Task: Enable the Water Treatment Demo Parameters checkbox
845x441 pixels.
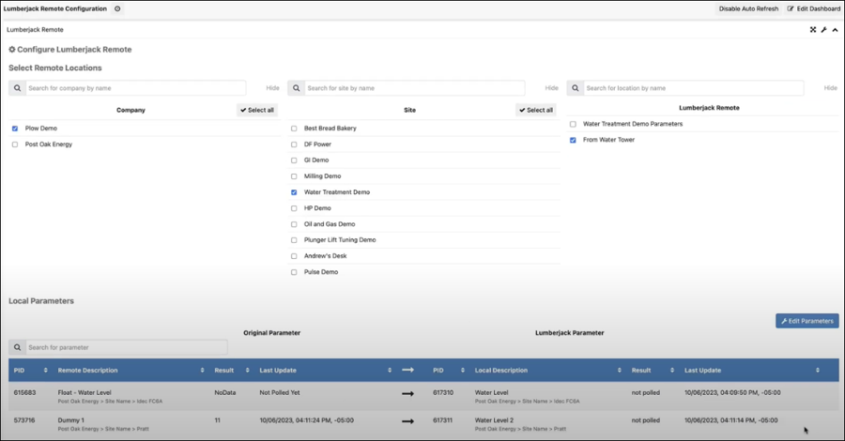Action: 573,124
